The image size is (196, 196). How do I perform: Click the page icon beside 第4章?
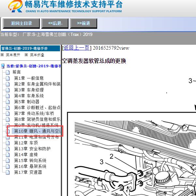click(x=8, y=96)
